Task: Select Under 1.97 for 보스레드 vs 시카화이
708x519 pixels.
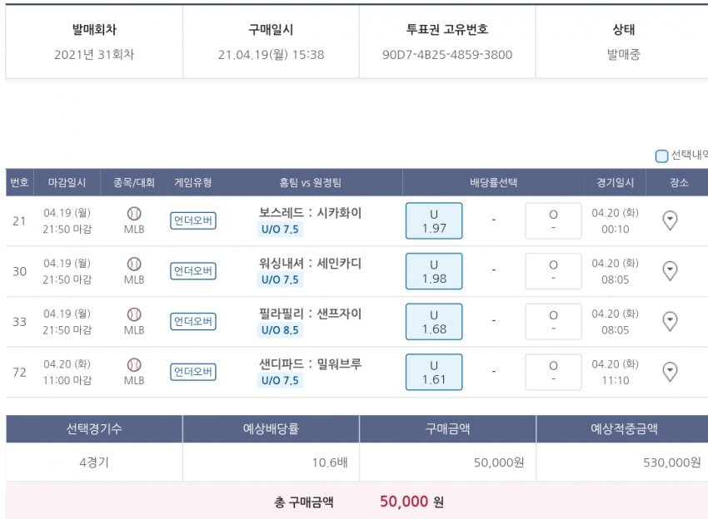Action: pos(434,221)
